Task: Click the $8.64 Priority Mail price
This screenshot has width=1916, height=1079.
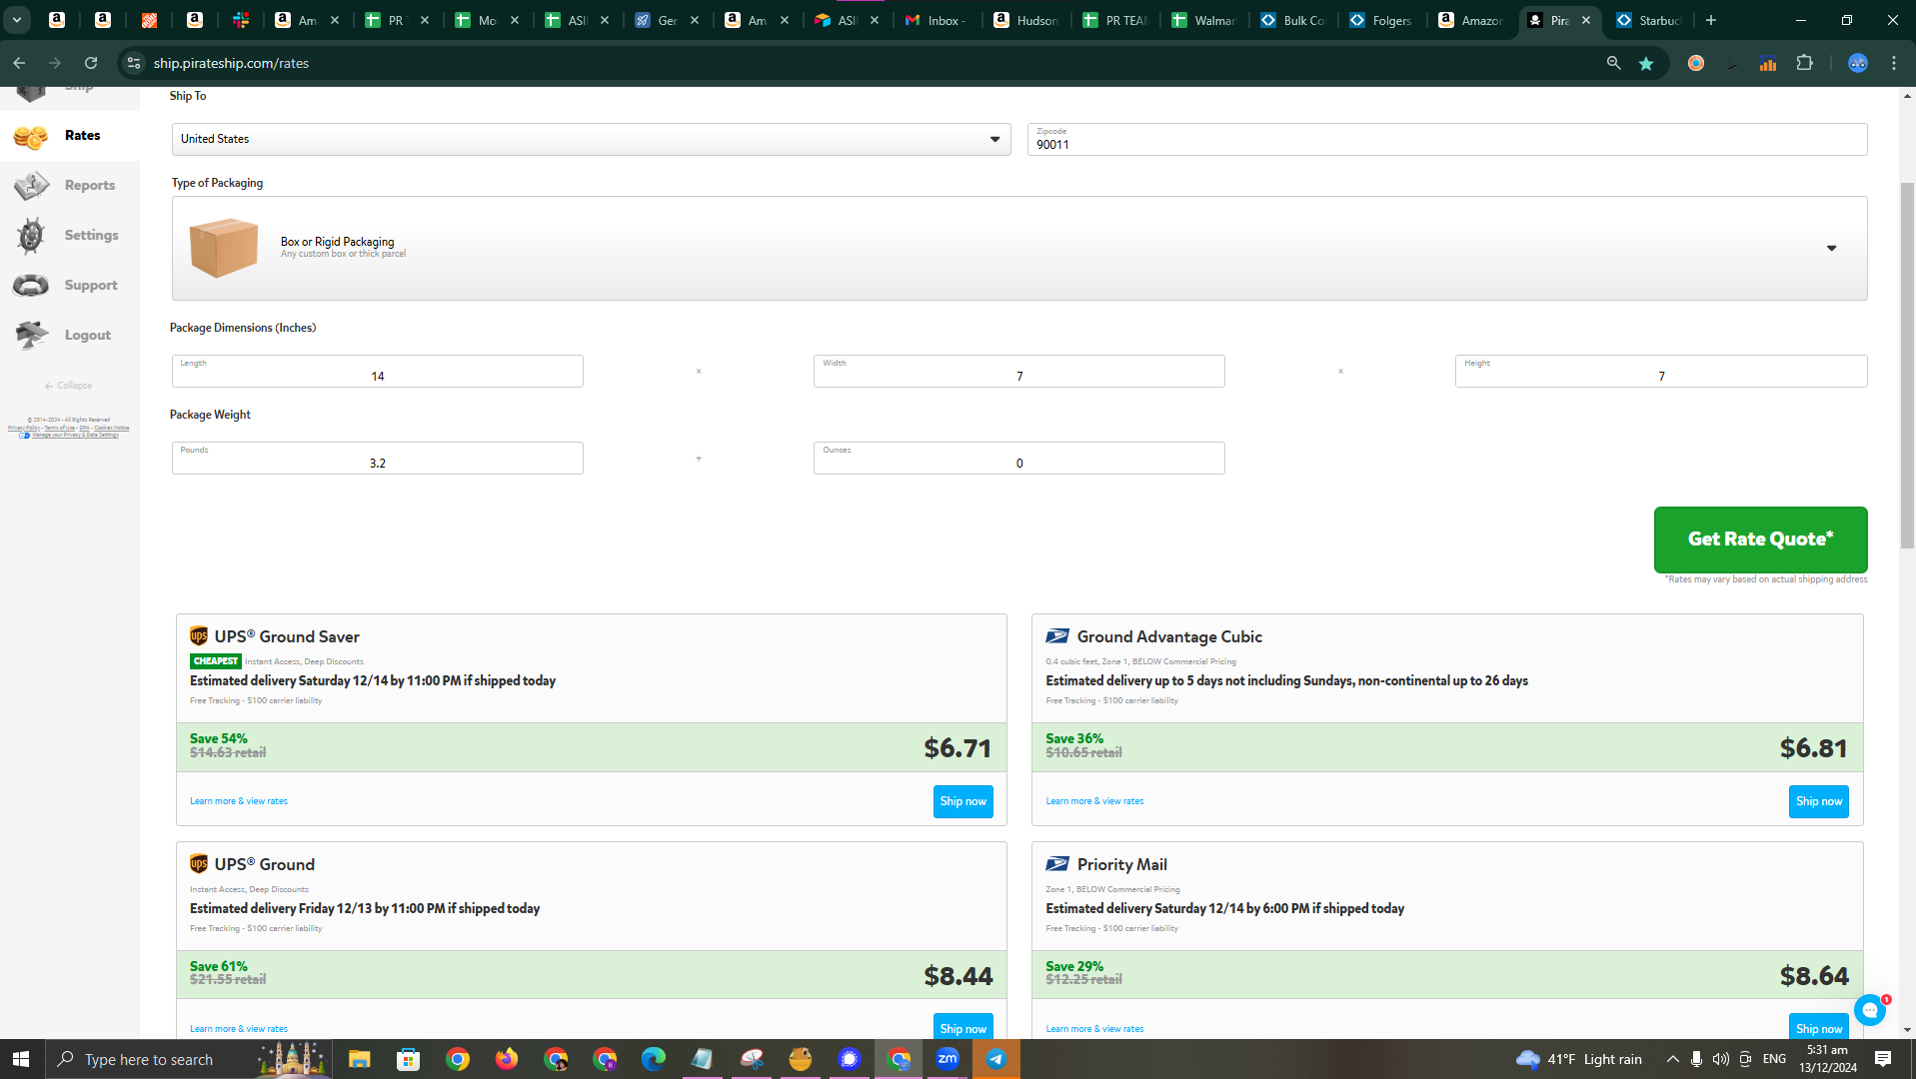Action: [x=1814, y=975]
